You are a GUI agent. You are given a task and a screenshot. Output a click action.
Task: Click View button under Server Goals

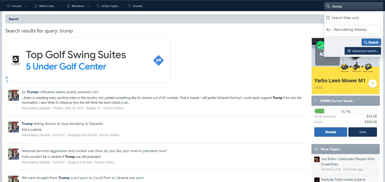pos(363,132)
